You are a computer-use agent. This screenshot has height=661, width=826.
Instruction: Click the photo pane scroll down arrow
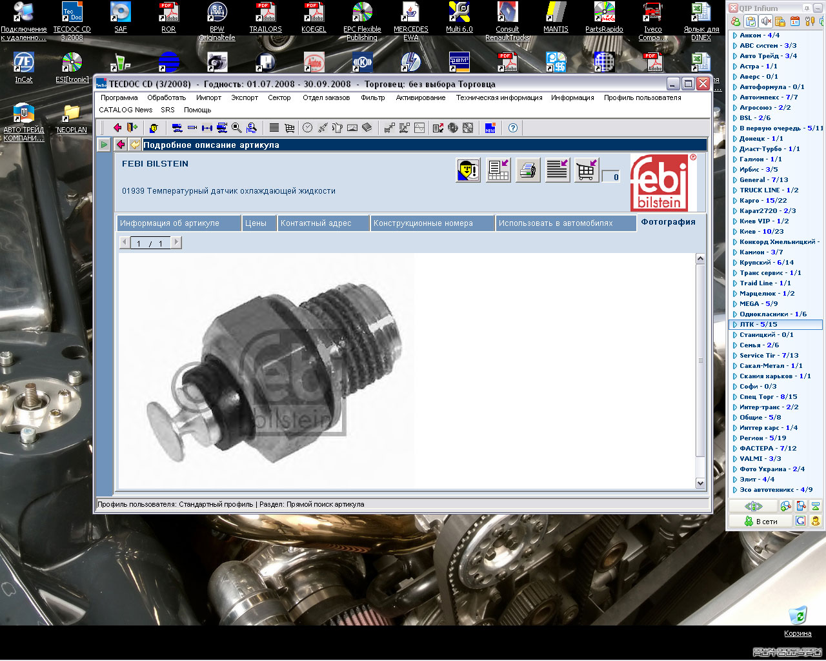(700, 483)
